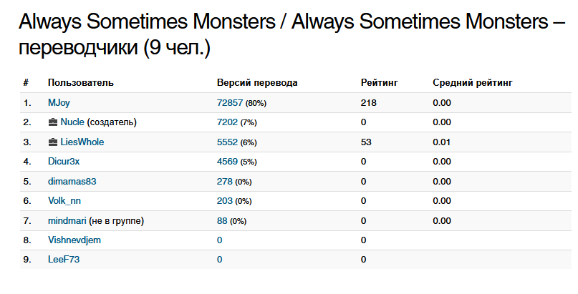The width and height of the screenshot is (578, 294).
Task: Open dimamas83's profile link
Action: coord(72,182)
